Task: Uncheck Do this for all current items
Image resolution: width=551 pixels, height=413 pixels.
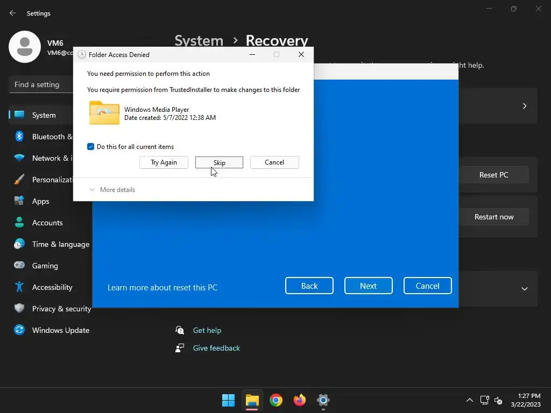Action: pos(90,146)
